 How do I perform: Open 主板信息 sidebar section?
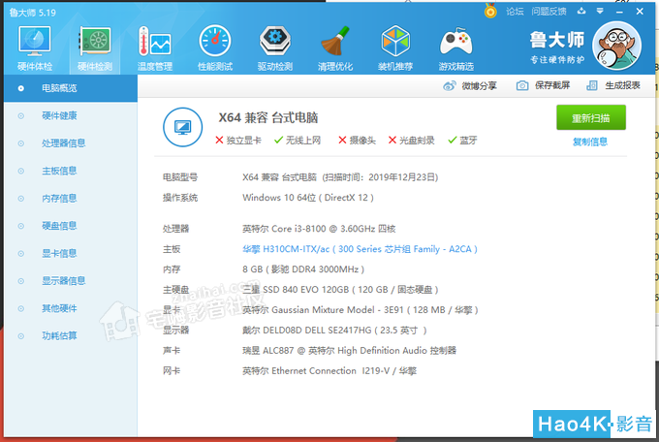pyautogui.click(x=71, y=171)
